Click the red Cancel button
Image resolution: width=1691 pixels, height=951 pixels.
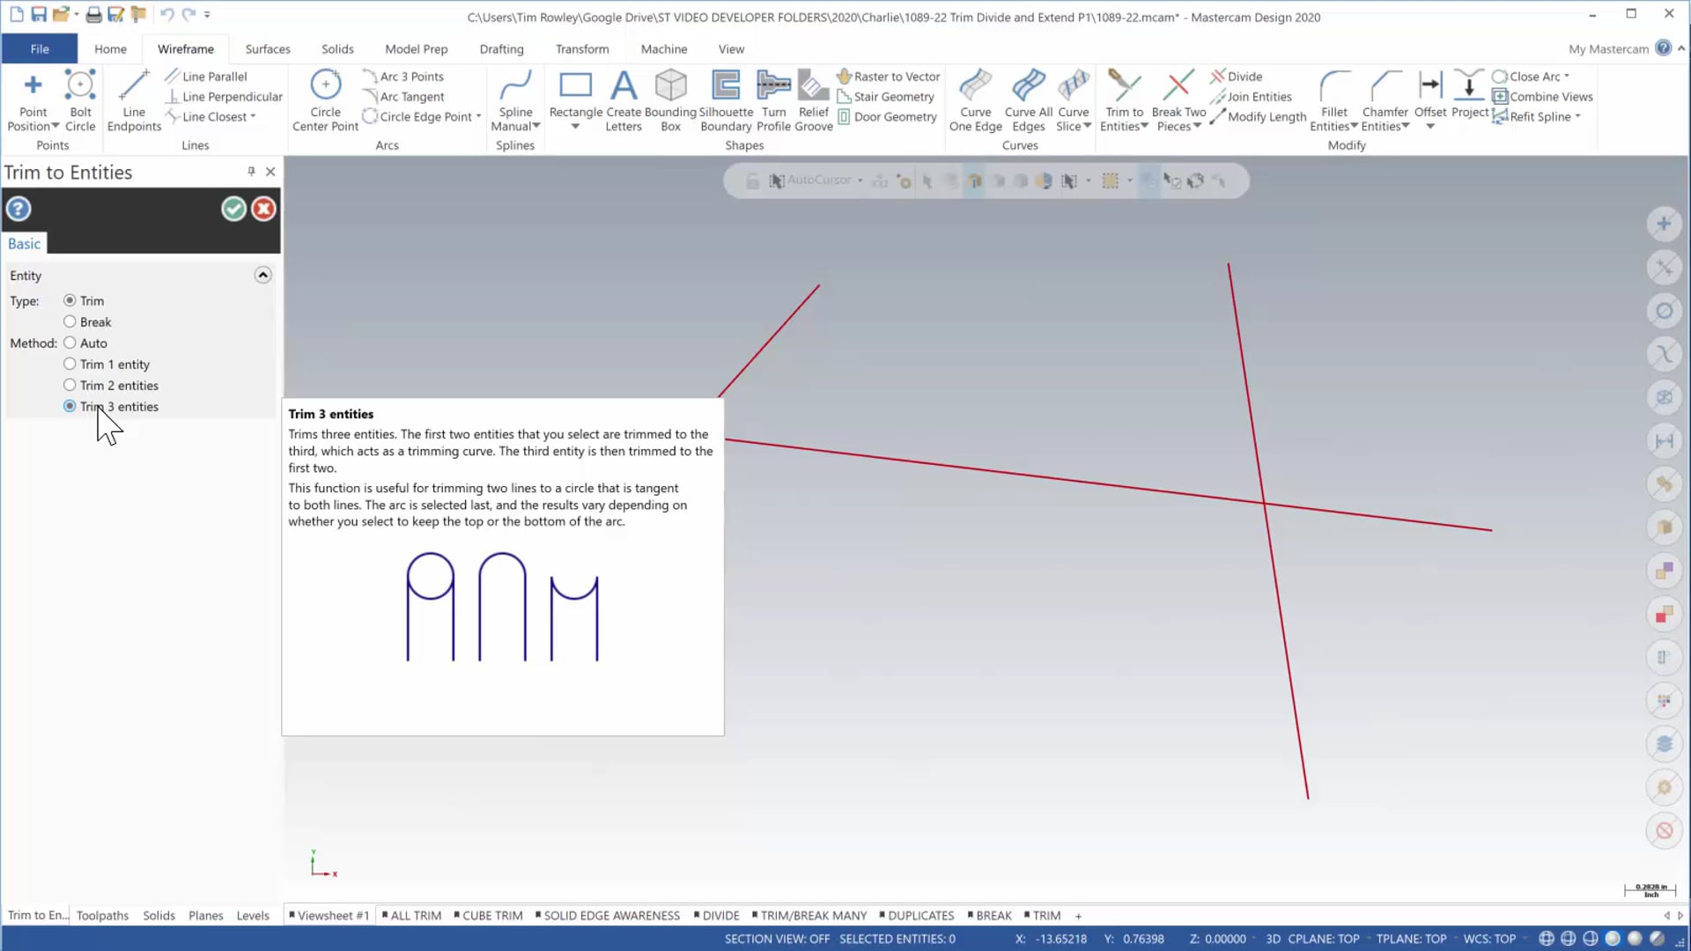262,209
